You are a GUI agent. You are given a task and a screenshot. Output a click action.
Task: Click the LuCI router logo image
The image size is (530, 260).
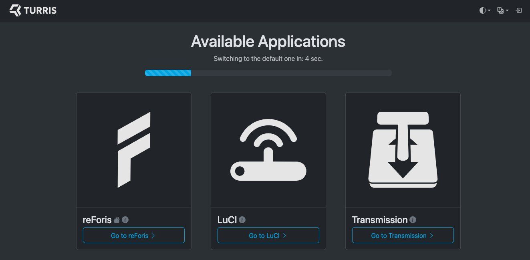coord(268,150)
